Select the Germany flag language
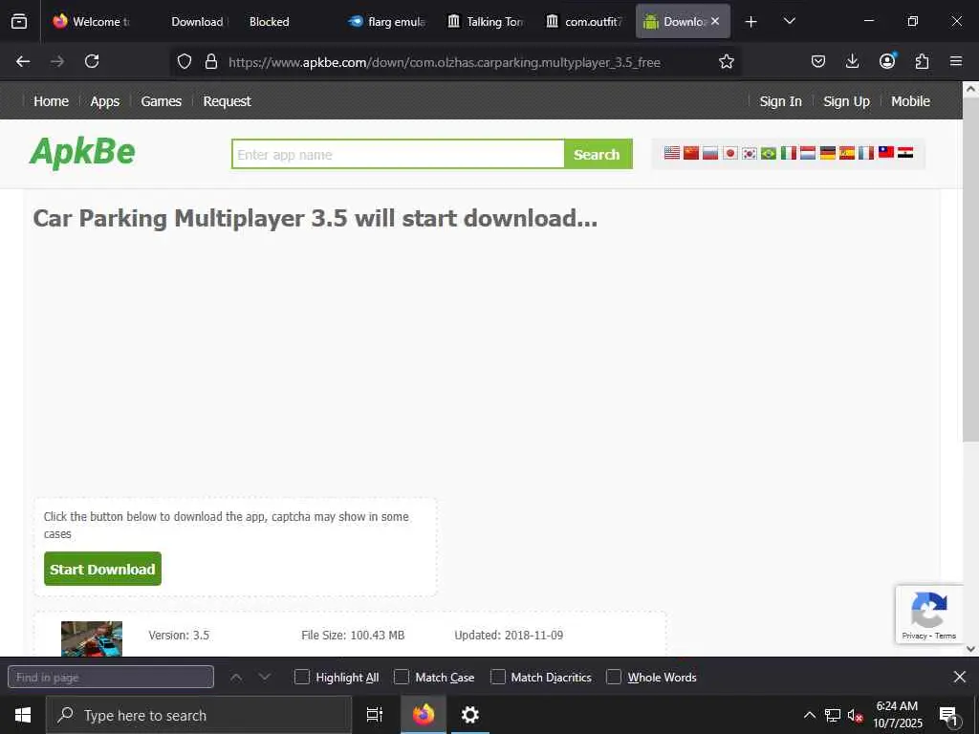 point(828,153)
